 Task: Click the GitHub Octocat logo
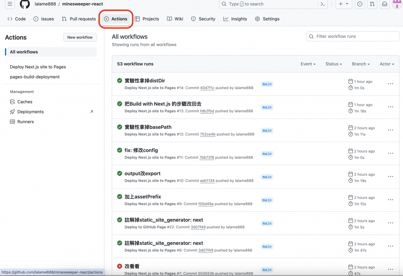click(x=25, y=4)
